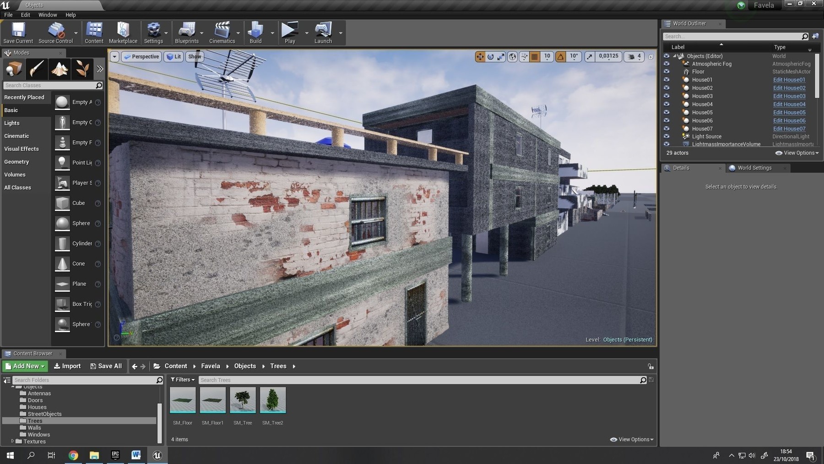Select the Landscape mode icon in Modes panel

[59, 69]
